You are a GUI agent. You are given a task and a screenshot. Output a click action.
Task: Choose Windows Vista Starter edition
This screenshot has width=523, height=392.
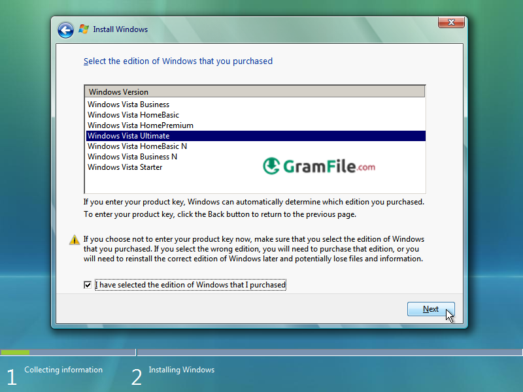coord(125,167)
